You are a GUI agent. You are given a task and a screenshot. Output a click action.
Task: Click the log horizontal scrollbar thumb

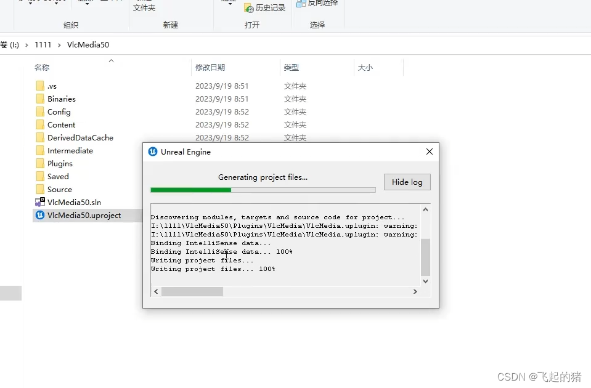coord(192,291)
